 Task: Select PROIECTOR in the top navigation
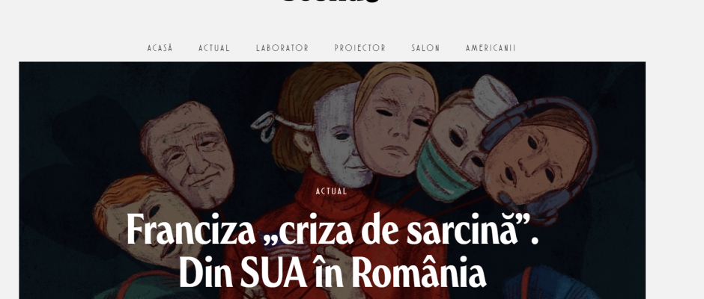(360, 48)
